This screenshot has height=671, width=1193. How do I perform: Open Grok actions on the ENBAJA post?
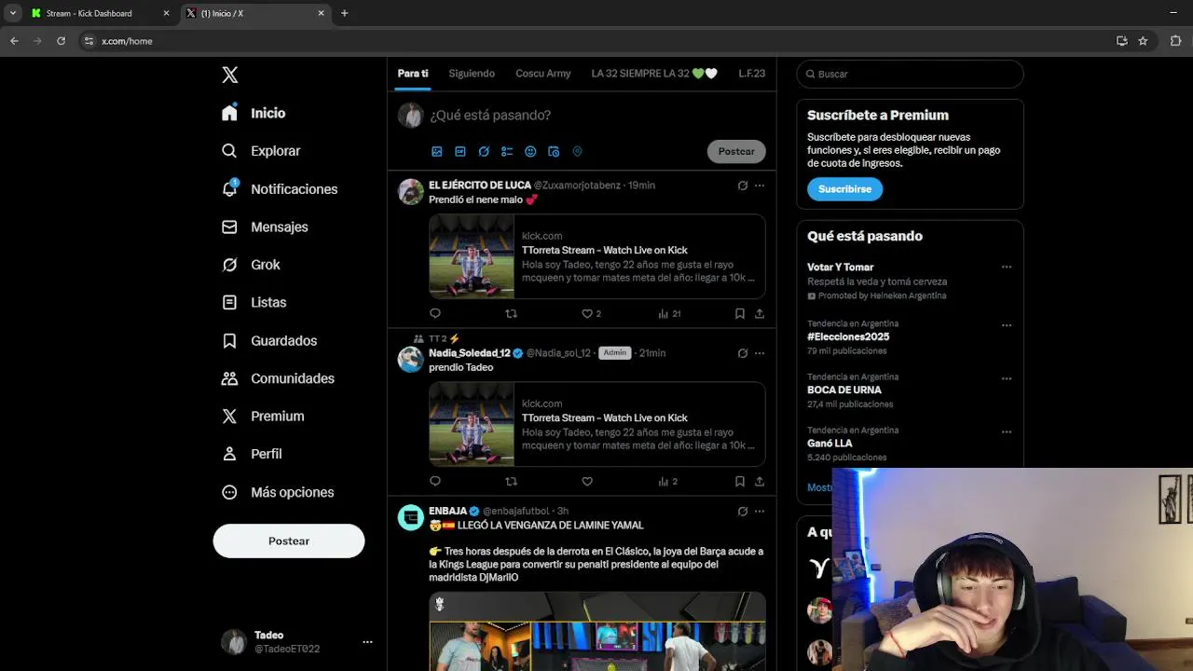point(743,512)
